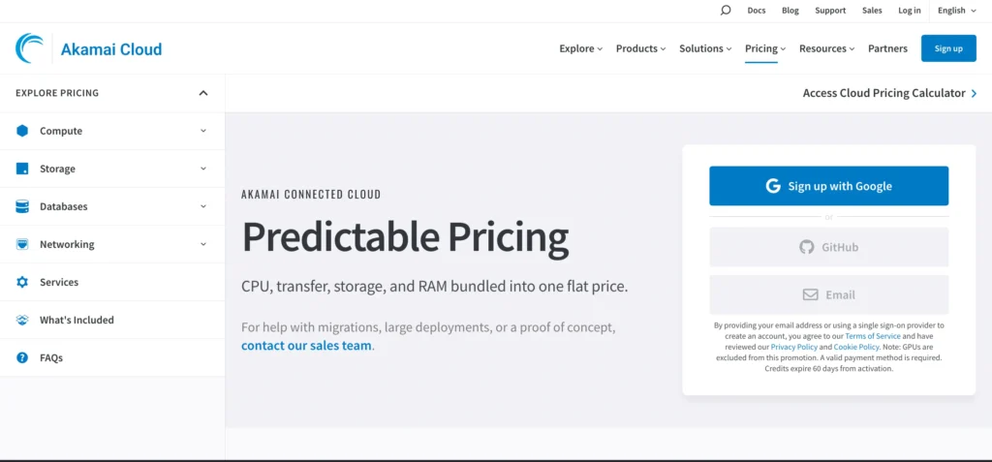Choose the GitHub sign-up option
The height and width of the screenshot is (462, 992).
click(828, 247)
